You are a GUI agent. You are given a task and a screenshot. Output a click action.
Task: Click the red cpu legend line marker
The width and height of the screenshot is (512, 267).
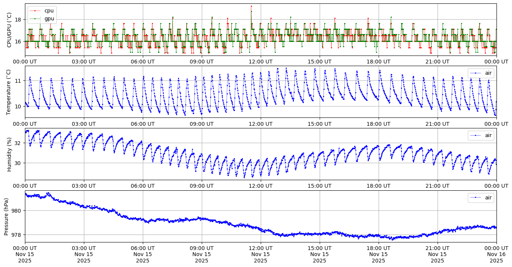click(x=35, y=11)
